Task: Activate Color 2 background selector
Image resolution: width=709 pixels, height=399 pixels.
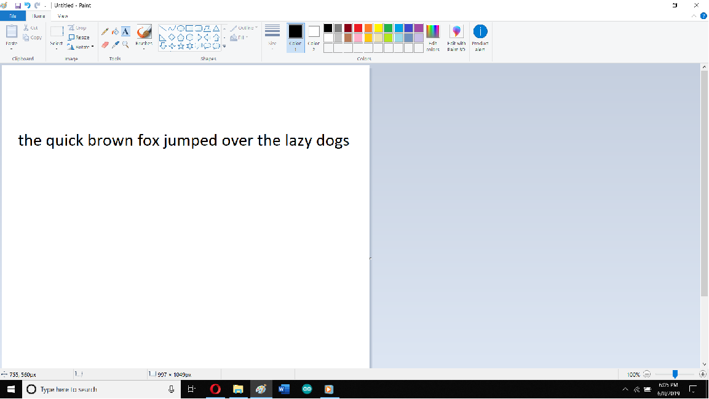Action: (314, 38)
